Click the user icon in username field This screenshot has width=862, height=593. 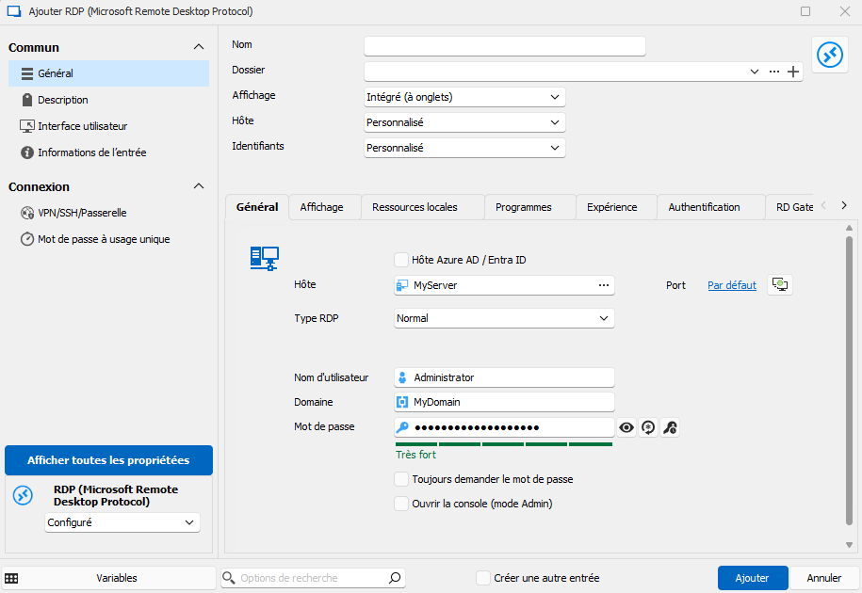pos(402,377)
